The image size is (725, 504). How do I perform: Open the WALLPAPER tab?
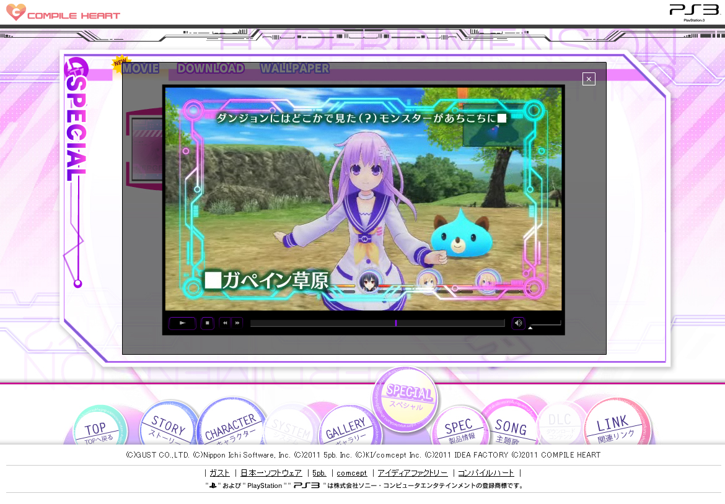[x=295, y=68]
